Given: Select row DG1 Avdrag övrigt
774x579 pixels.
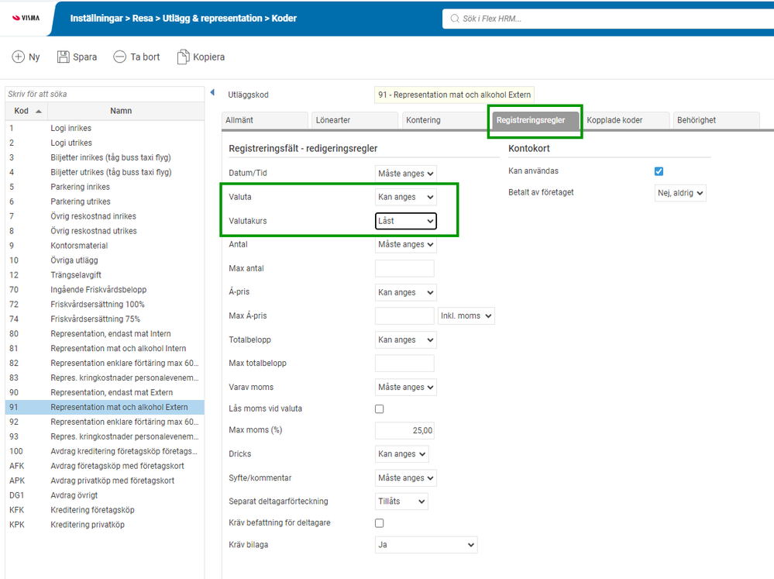Looking at the screenshot, I should (x=105, y=495).
